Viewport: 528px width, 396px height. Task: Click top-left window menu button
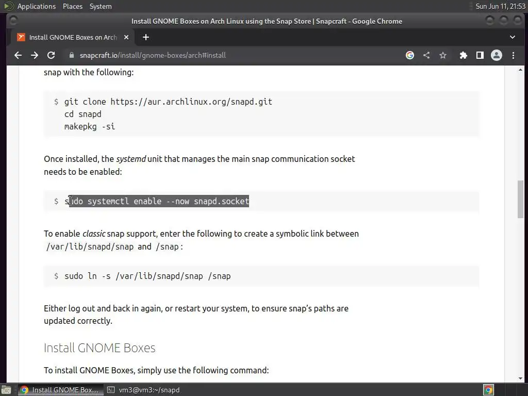[13, 21]
